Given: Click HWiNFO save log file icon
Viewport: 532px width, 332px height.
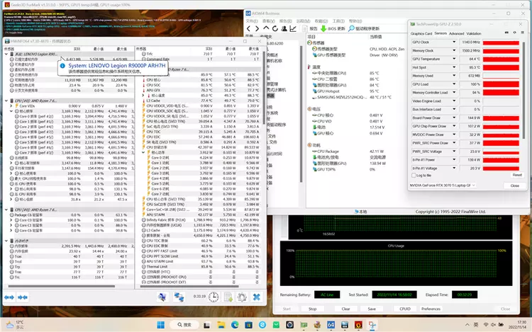Looking at the screenshot, I should (228, 297).
